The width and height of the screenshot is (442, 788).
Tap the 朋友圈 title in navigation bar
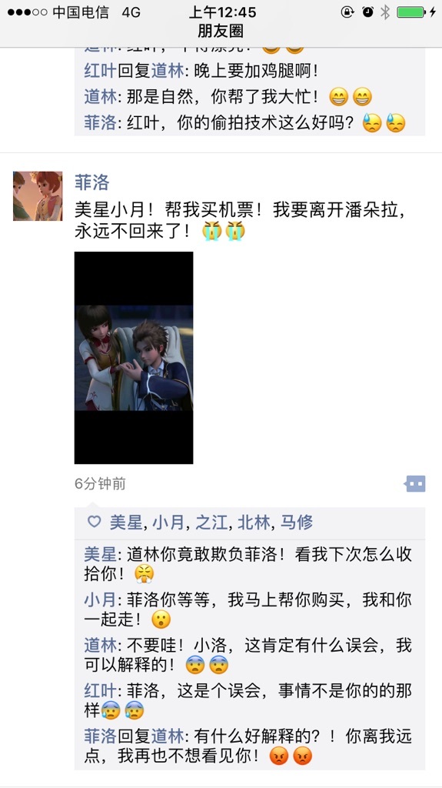(221, 31)
